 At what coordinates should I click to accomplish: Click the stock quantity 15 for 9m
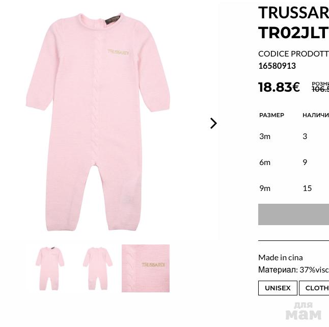[307, 188]
